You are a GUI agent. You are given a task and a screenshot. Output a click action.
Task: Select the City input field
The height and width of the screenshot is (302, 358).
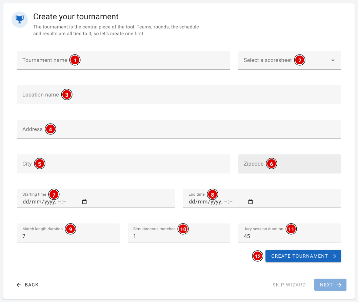click(x=123, y=164)
